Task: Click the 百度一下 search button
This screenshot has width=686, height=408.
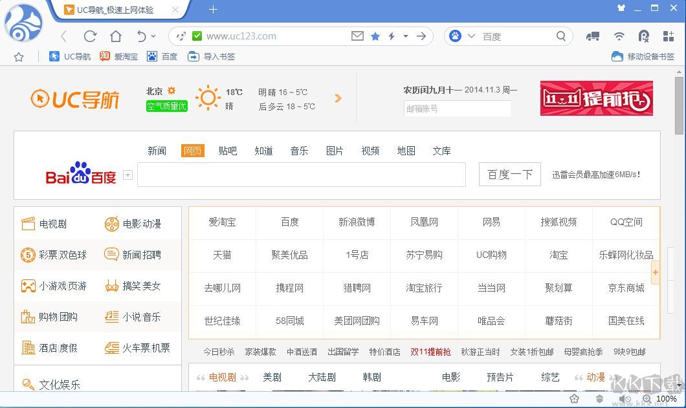Action: pos(509,174)
